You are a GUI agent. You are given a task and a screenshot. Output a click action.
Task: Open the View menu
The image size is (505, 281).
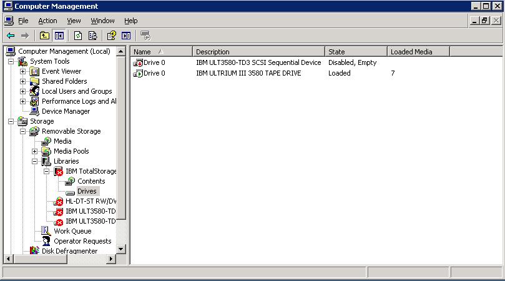pos(74,21)
